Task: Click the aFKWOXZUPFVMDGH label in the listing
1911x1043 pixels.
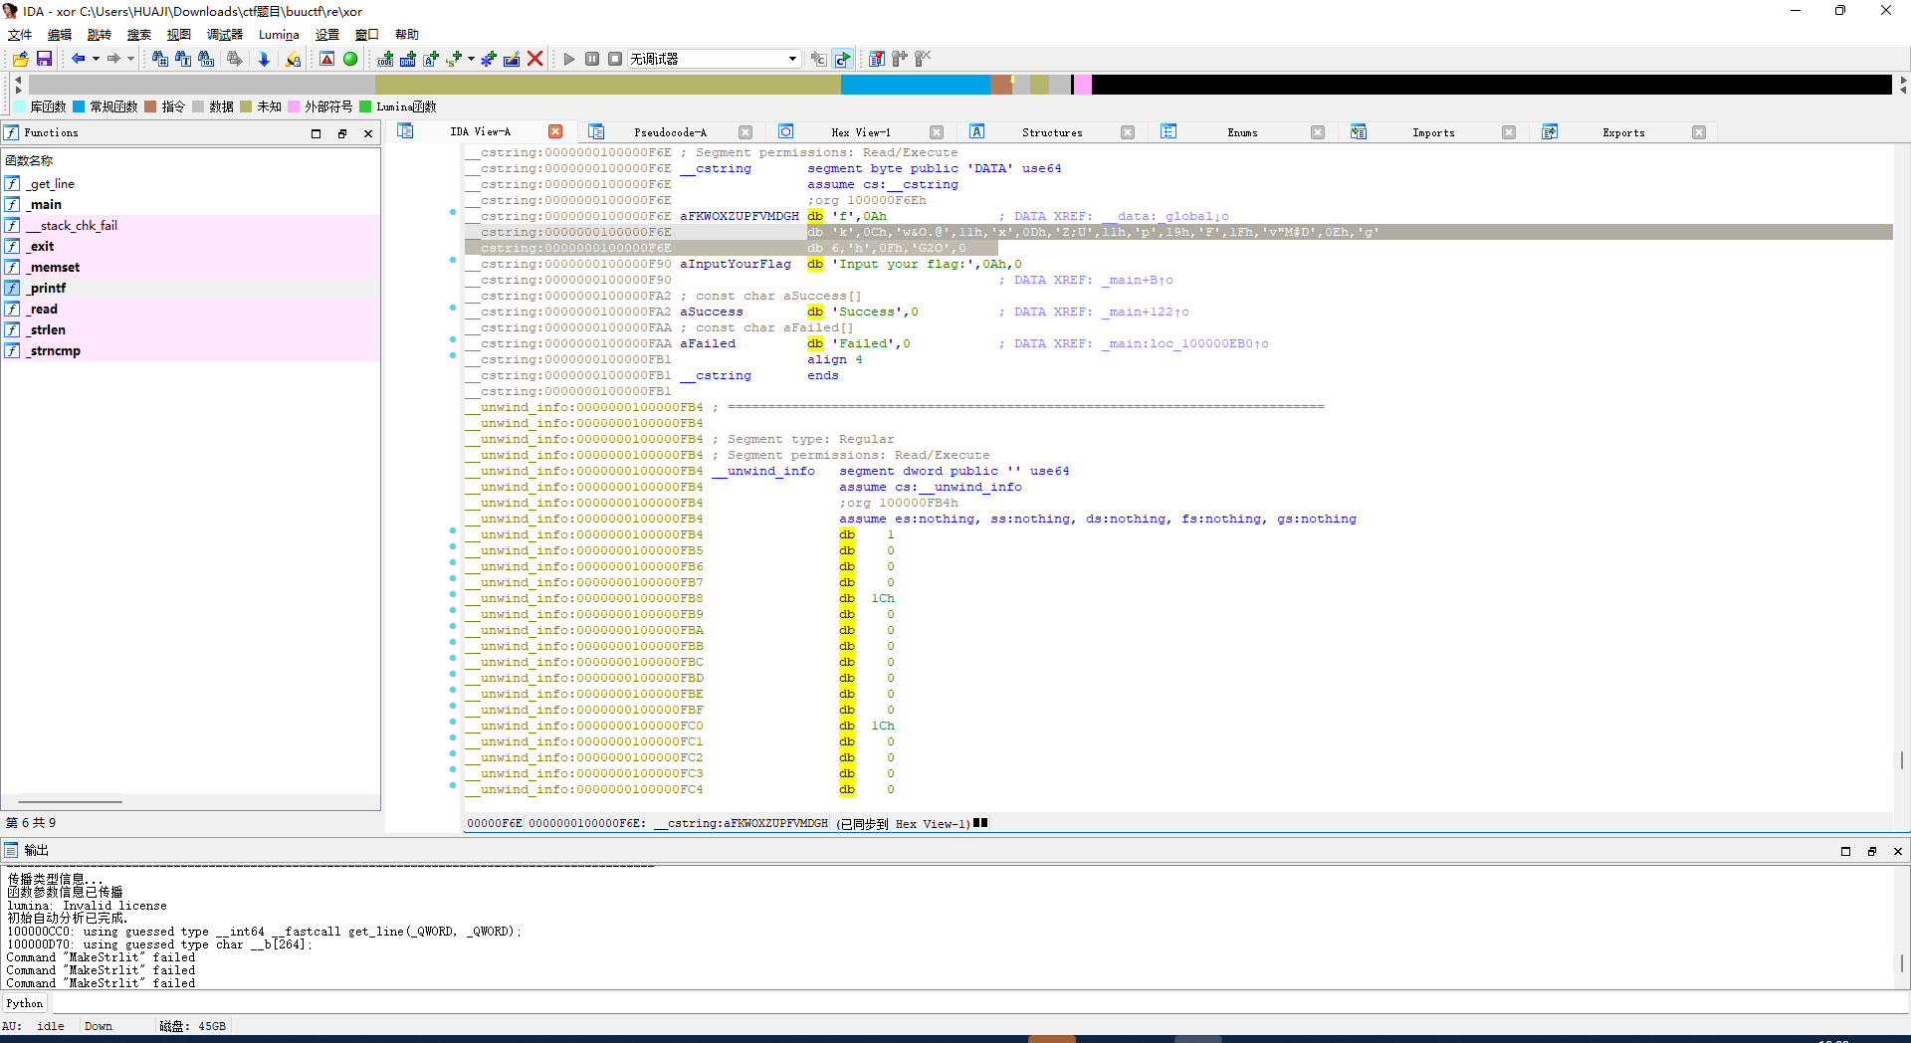Action: pyautogui.click(x=740, y=216)
